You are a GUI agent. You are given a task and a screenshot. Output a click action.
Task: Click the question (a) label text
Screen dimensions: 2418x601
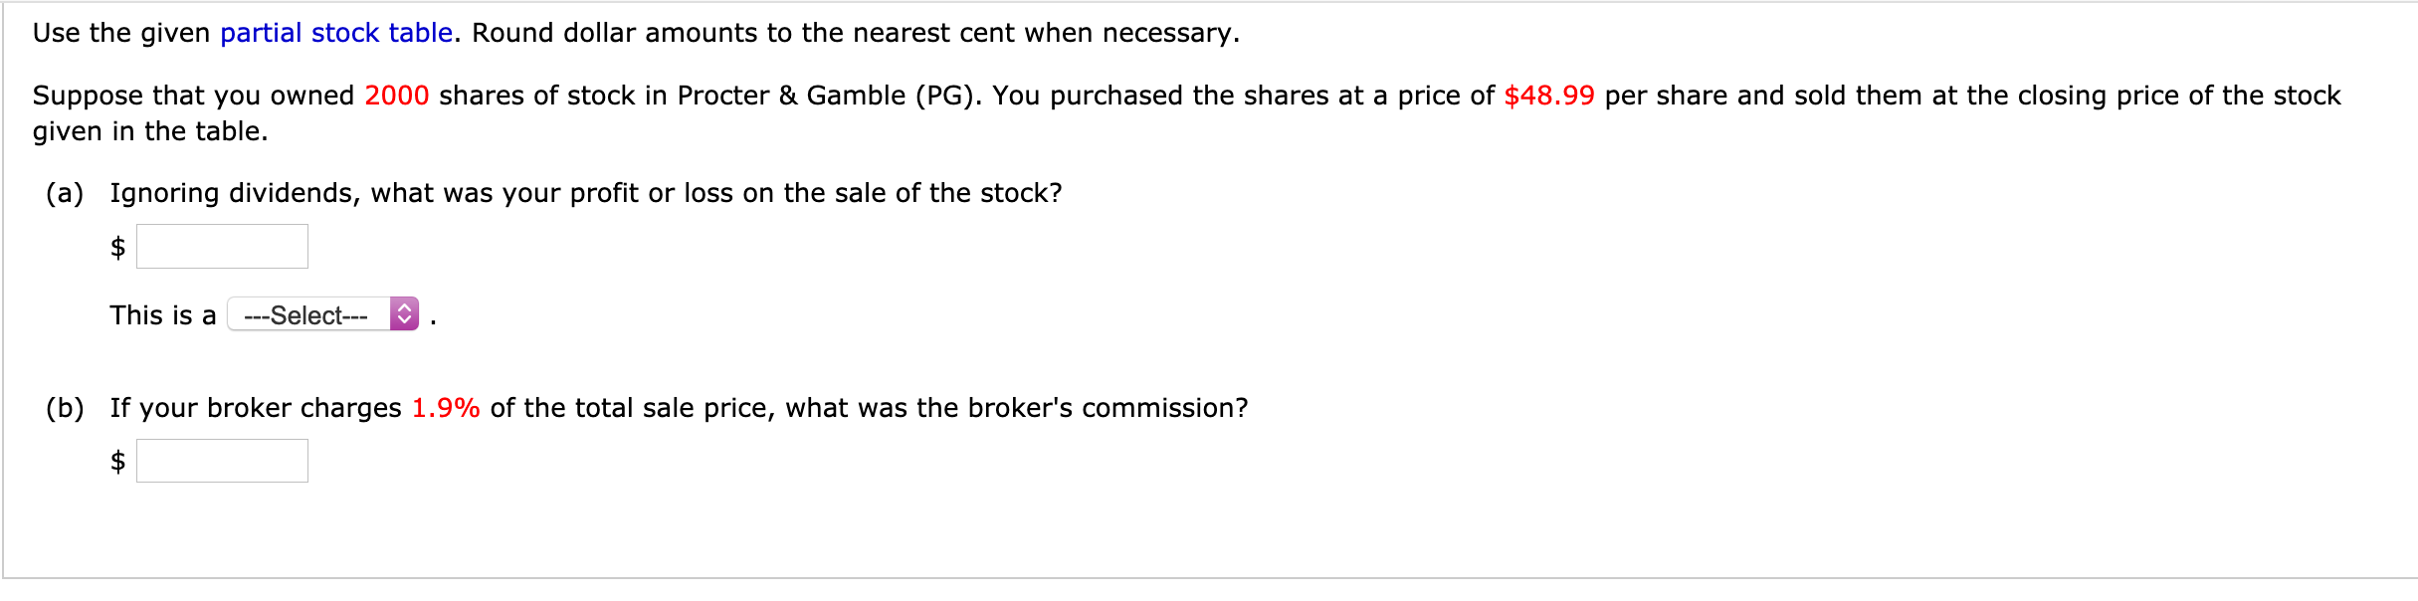pos(66,192)
